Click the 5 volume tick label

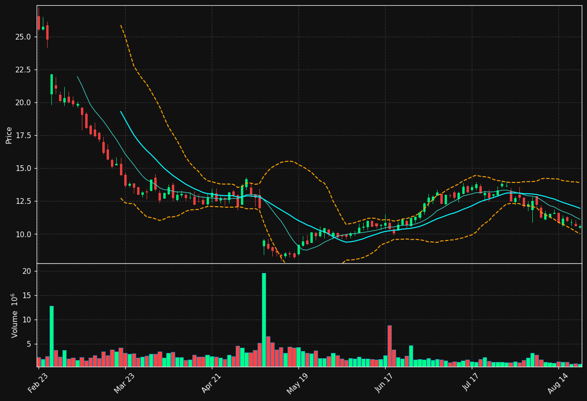click(29, 344)
